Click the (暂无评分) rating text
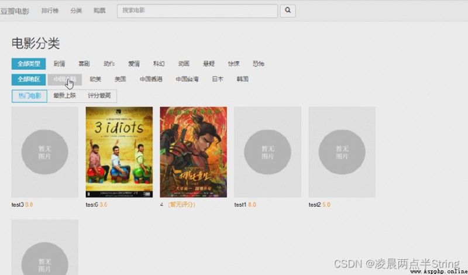Viewport: 468px width, 275px height. pyautogui.click(x=181, y=205)
